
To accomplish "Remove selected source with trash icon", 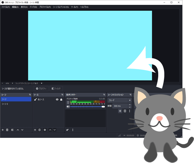I will [39, 130].
